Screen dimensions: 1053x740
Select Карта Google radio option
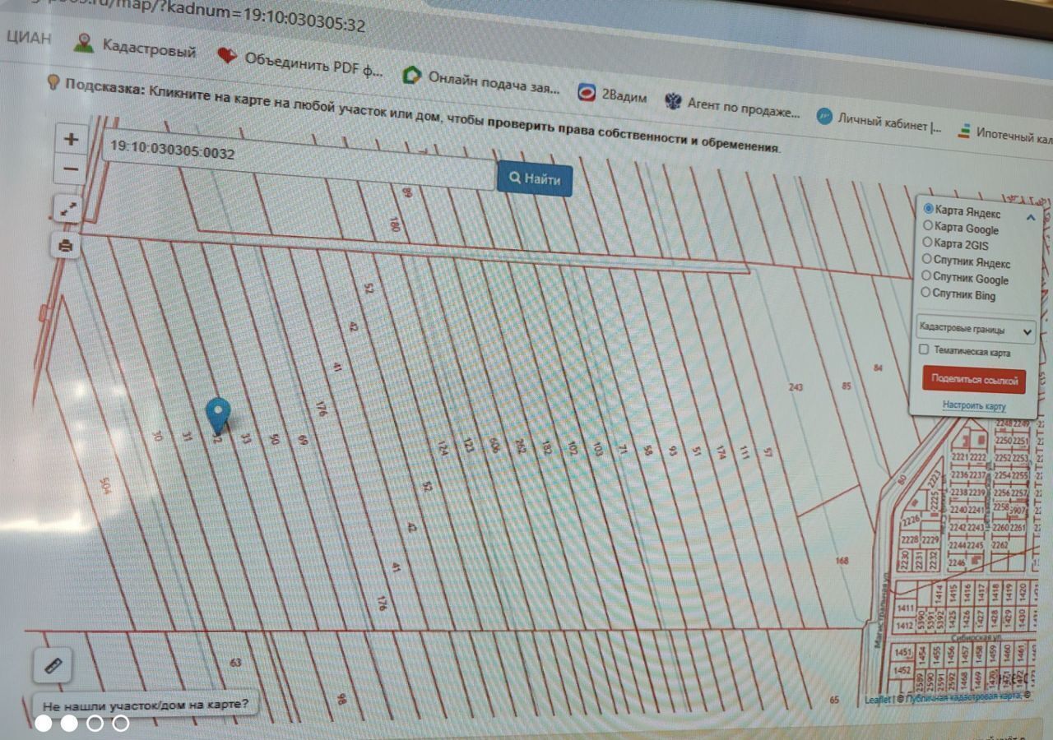928,225
